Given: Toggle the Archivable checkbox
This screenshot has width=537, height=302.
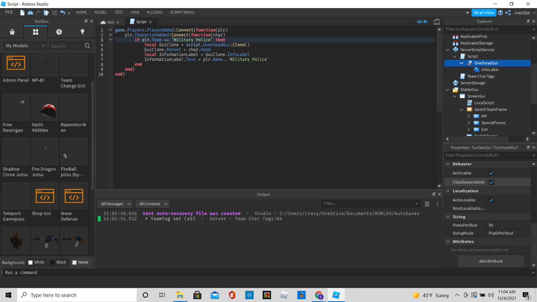Looking at the screenshot, I should click(491, 173).
